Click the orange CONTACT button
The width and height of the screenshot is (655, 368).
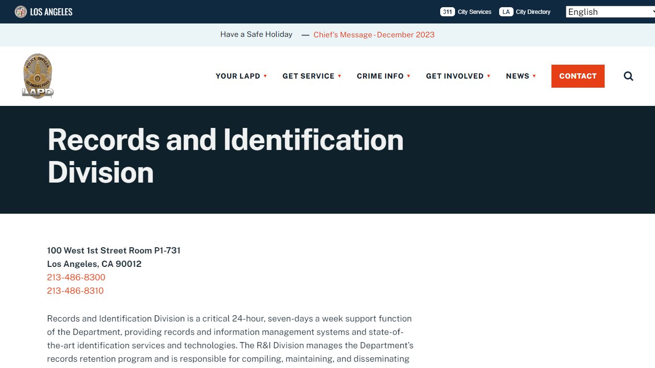[578, 76]
